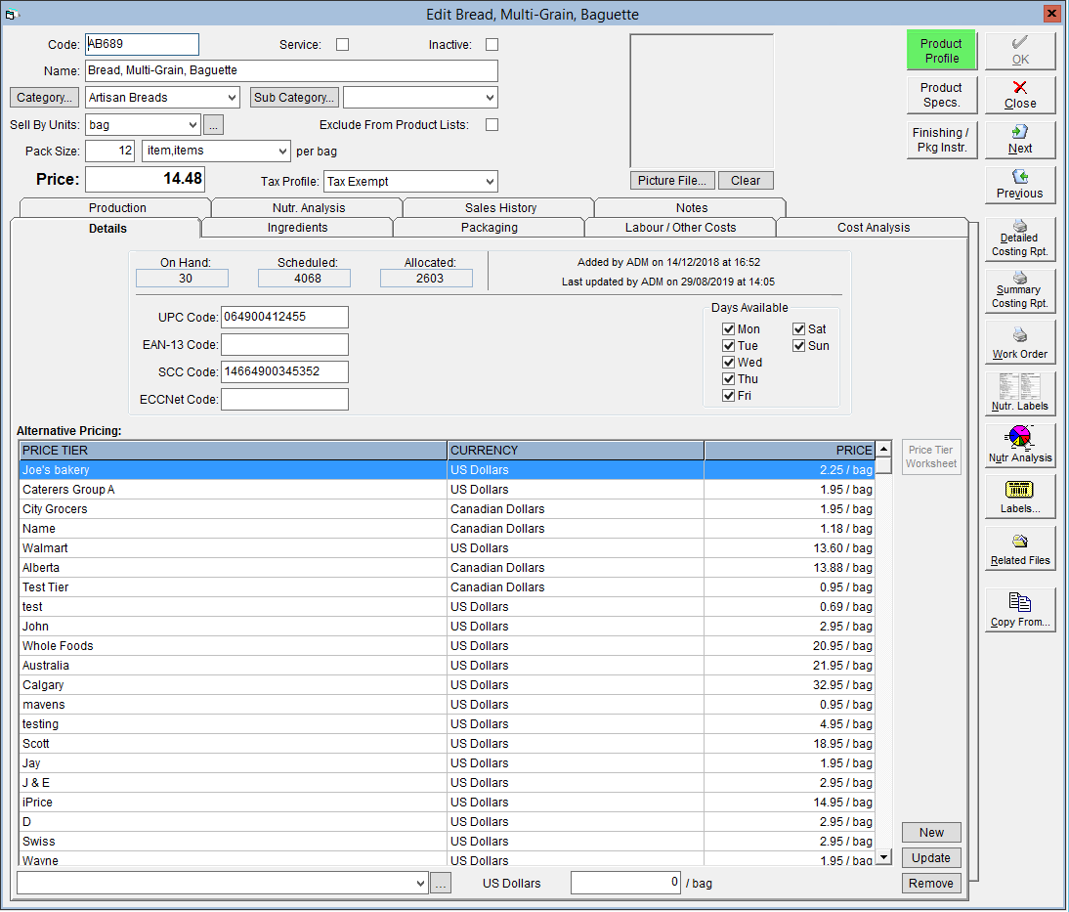This screenshot has height=912, width=1069.
Task: Open Detailed Costing Report
Action: click(x=1020, y=239)
